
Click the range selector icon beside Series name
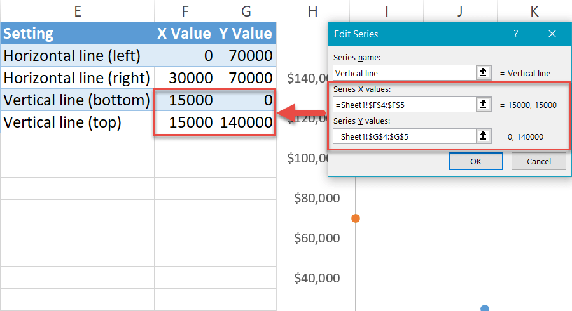click(x=484, y=73)
